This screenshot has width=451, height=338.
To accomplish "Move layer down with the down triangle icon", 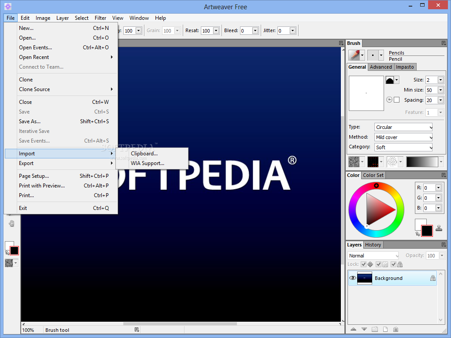I will click(364, 329).
